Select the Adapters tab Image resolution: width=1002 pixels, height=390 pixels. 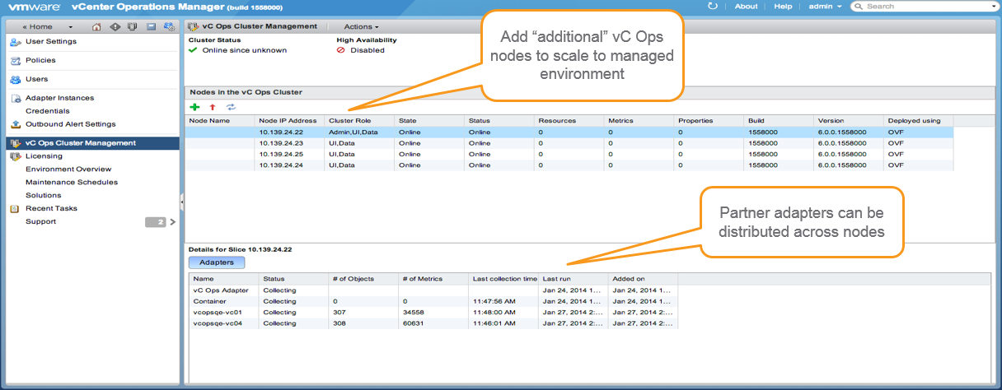coord(217,262)
